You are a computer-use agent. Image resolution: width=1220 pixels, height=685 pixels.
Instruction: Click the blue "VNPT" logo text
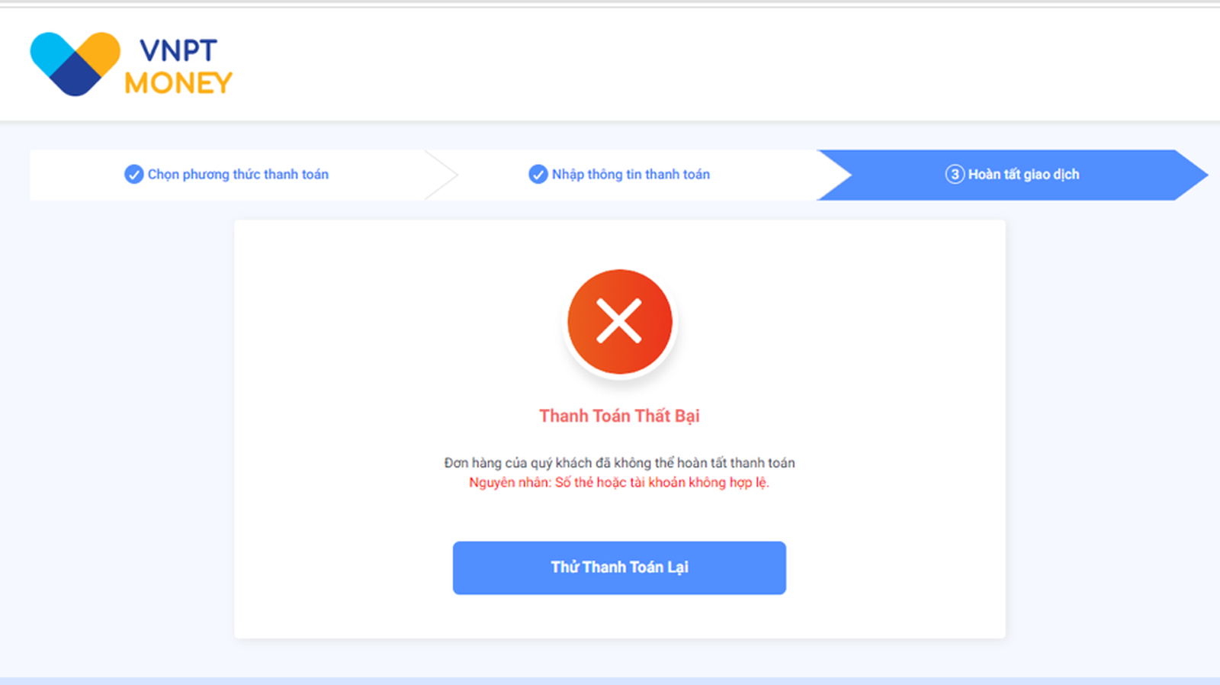point(178,50)
